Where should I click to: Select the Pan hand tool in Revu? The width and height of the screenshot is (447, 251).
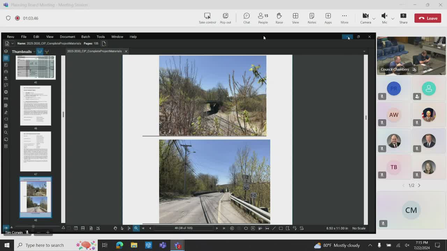tap(115, 228)
